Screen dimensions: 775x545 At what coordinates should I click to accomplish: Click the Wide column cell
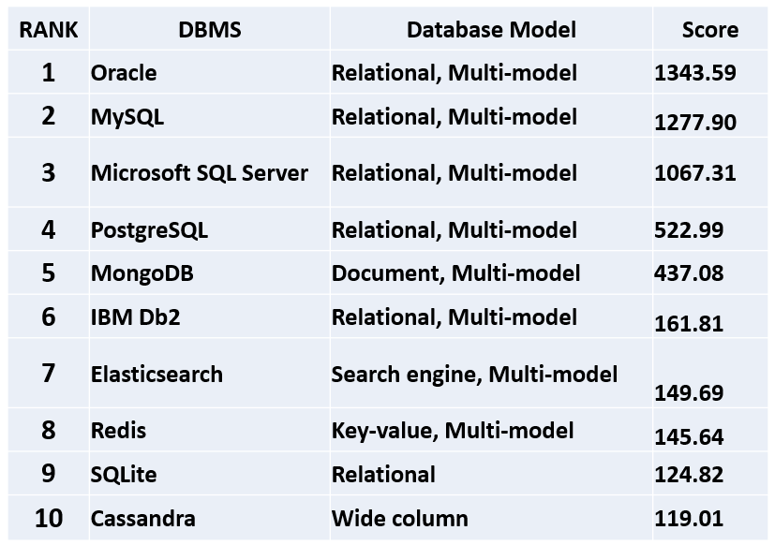point(399,518)
